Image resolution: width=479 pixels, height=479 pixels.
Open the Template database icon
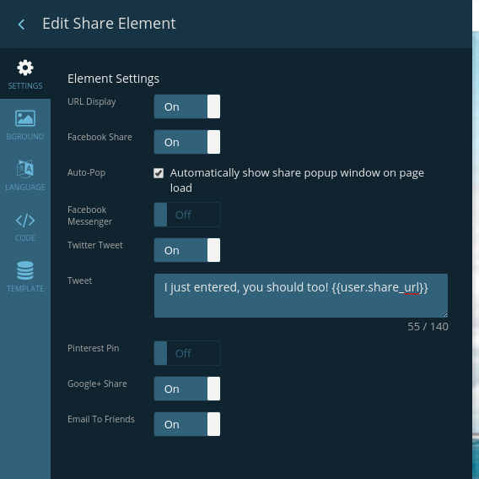point(25,270)
